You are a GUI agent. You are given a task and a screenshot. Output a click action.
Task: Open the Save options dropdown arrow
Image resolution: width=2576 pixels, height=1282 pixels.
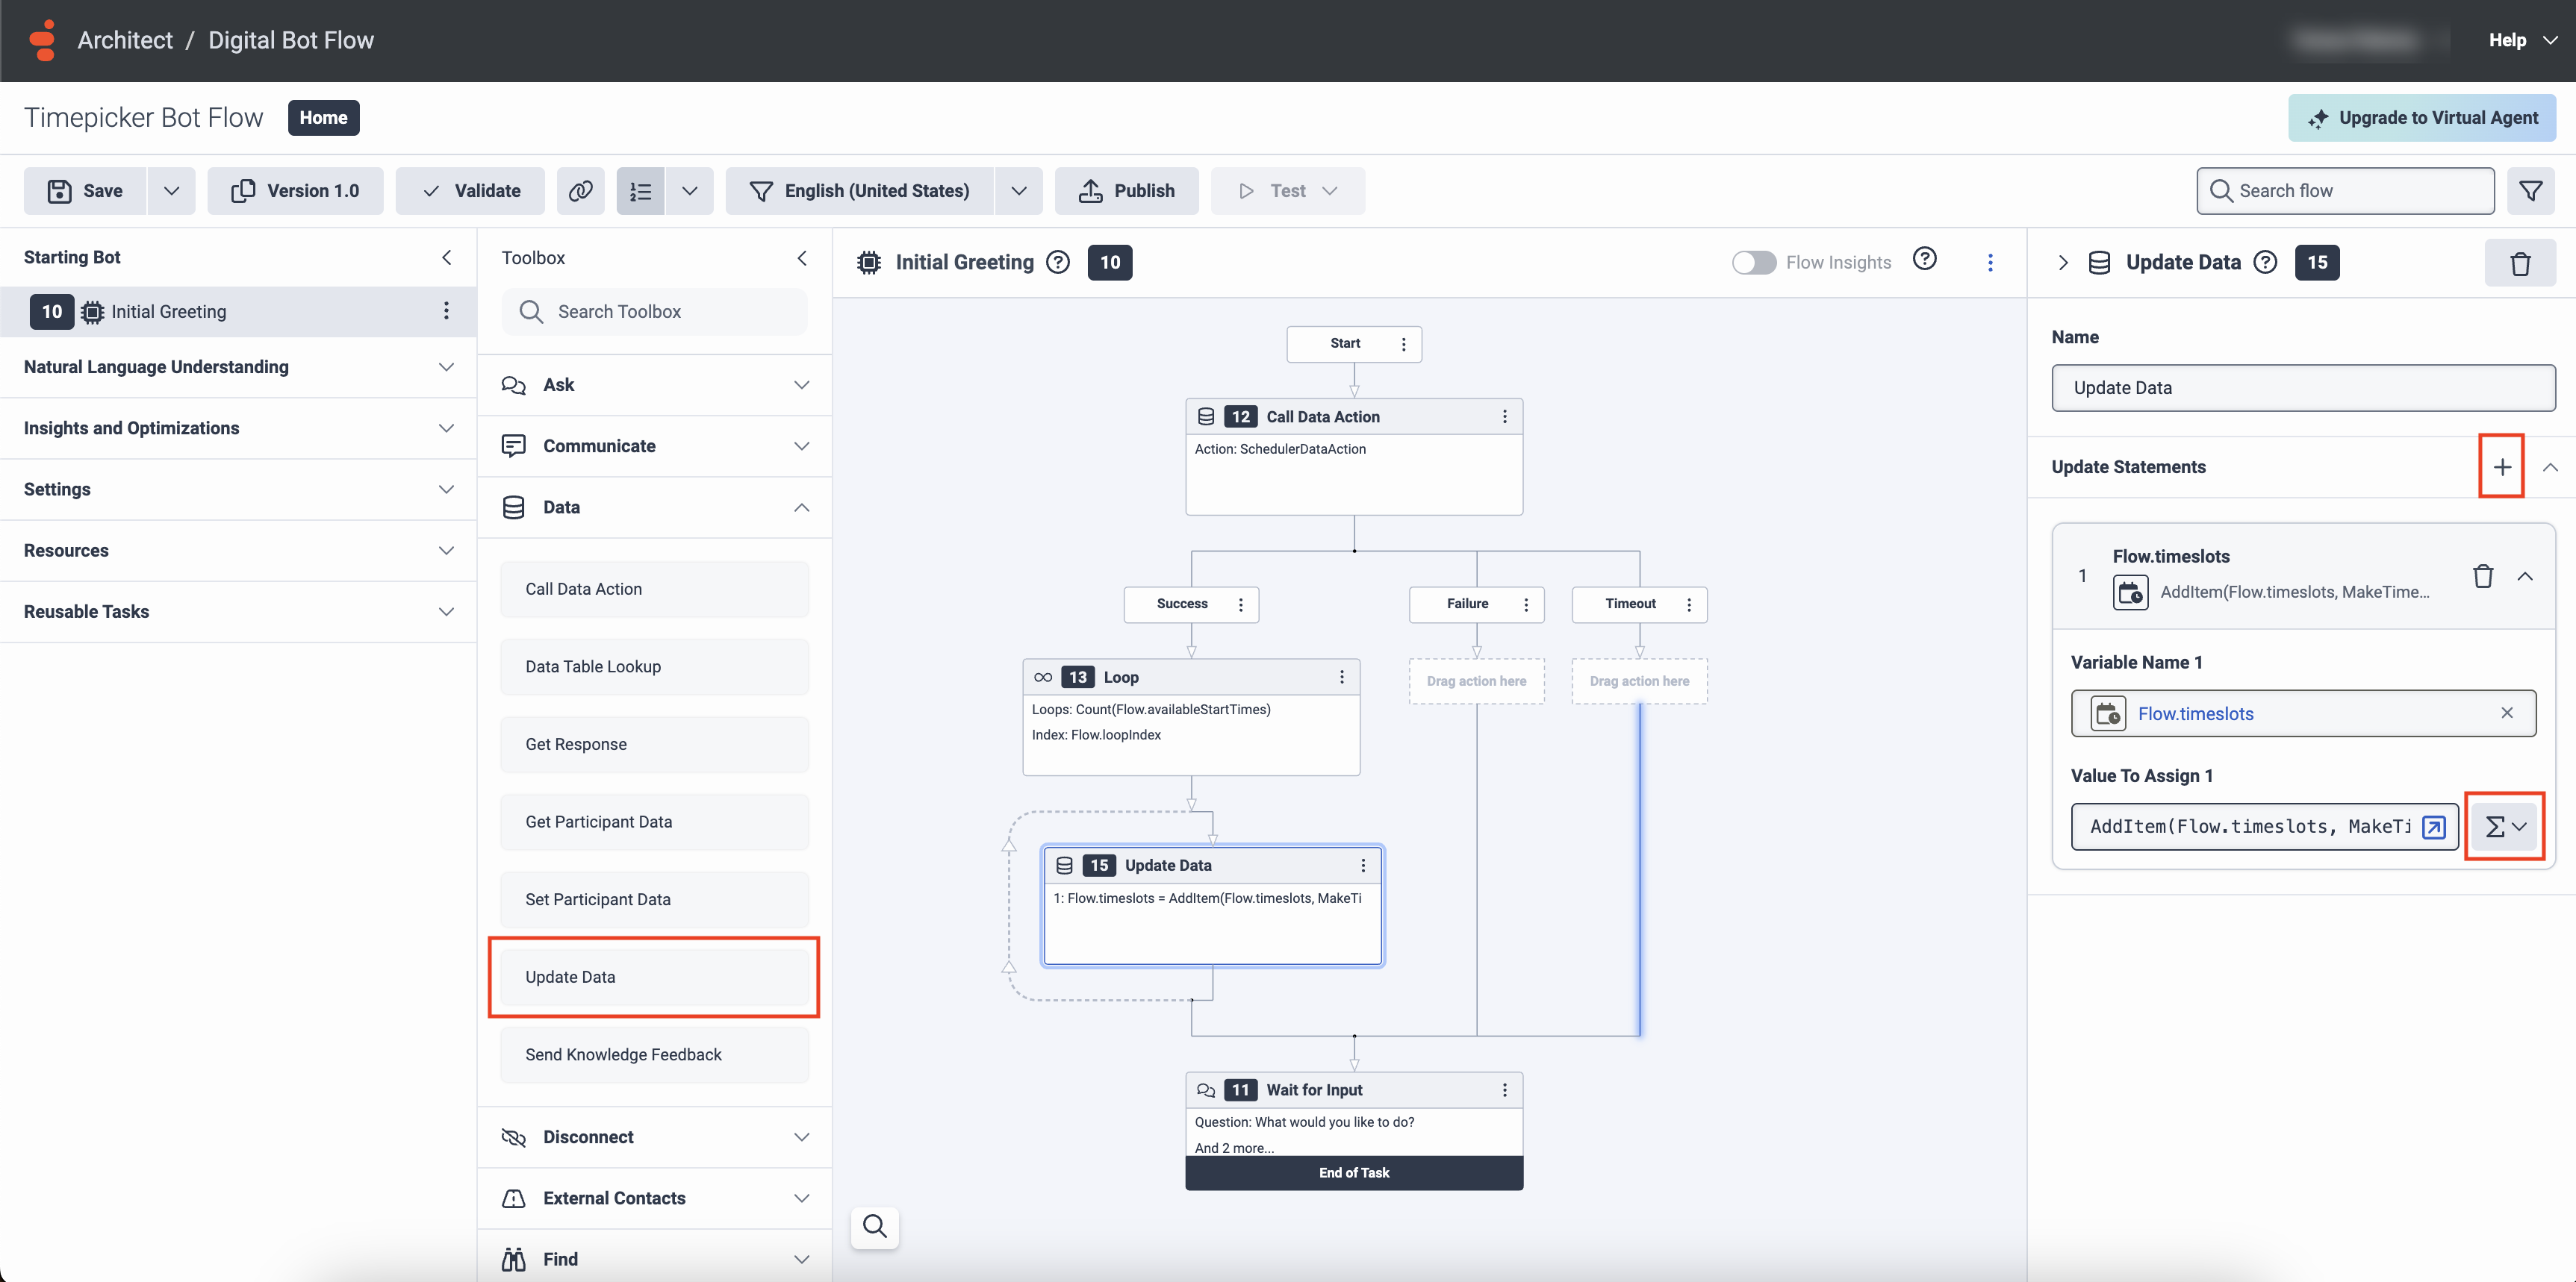tap(171, 191)
